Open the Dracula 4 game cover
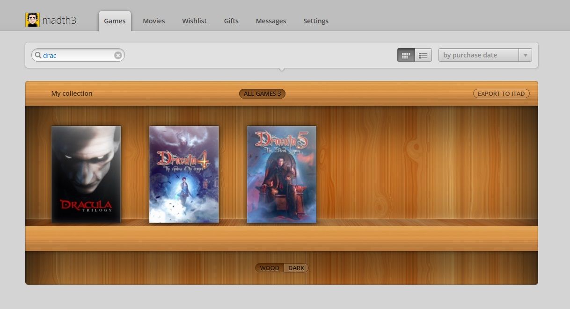The width and height of the screenshot is (570, 309). [x=184, y=174]
